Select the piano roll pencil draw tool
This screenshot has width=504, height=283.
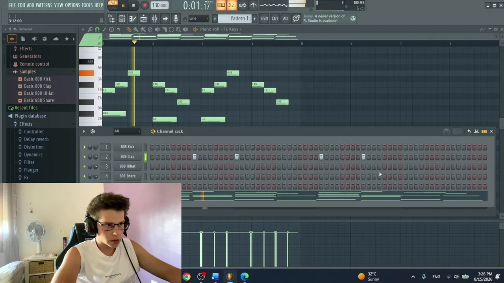pyautogui.click(x=129, y=29)
